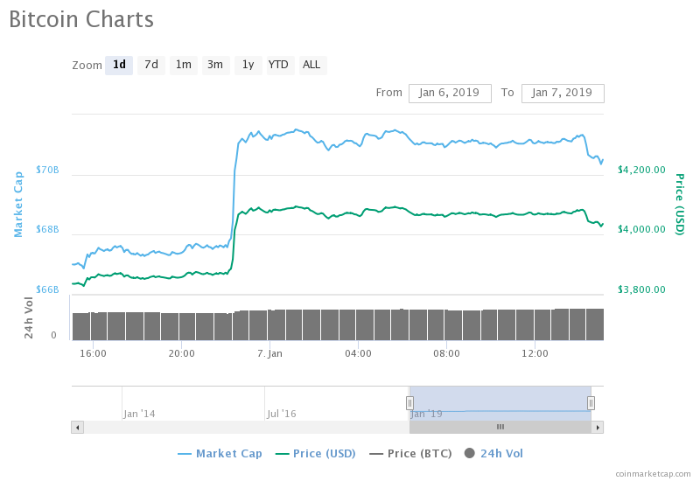Toggle Market Cap series in legend
Image resolution: width=700 pixels, height=481 pixels.
click(x=220, y=454)
